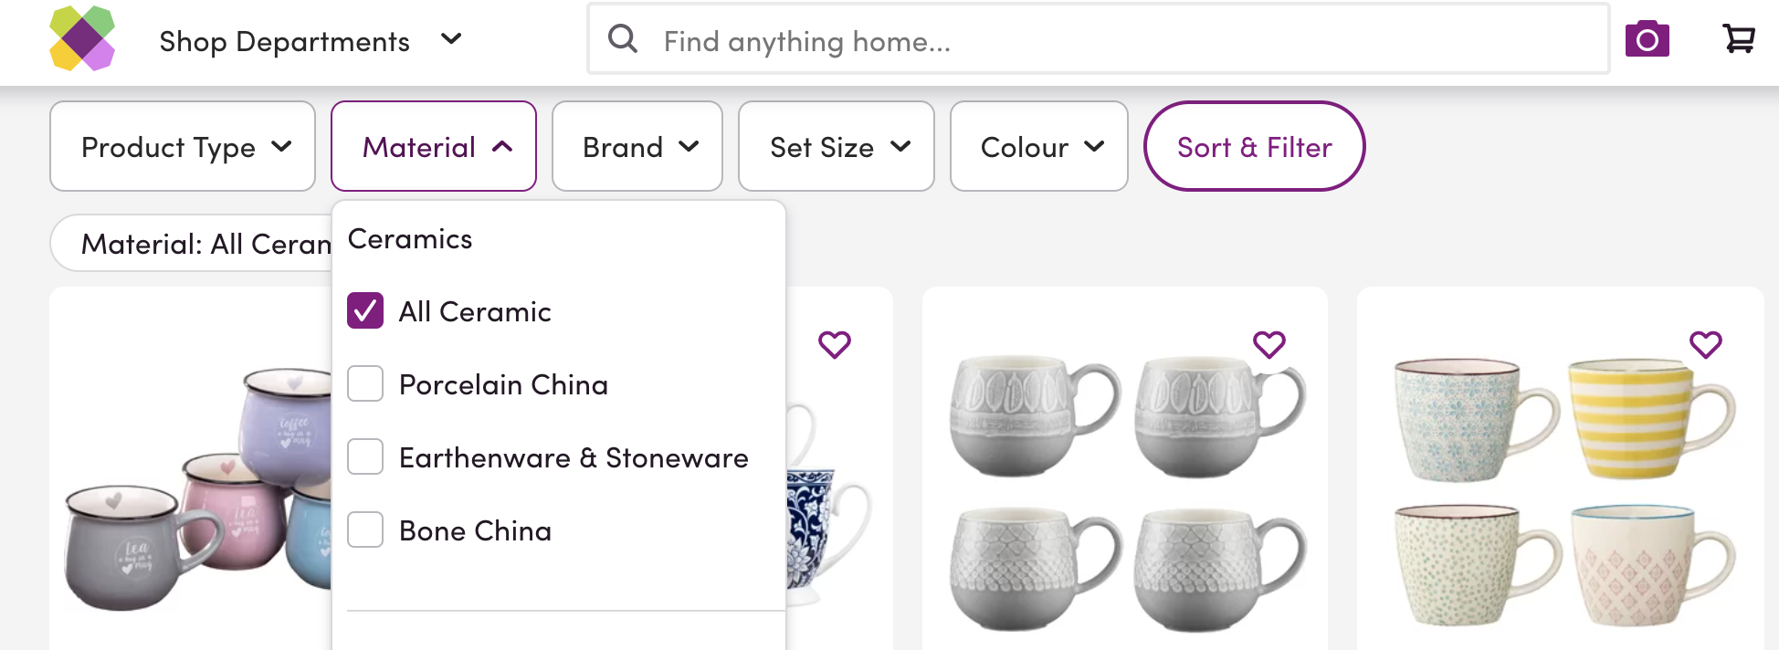Click the Material: All Ceramic filter chip
Screen dimensions: 1779x650
click(192, 244)
